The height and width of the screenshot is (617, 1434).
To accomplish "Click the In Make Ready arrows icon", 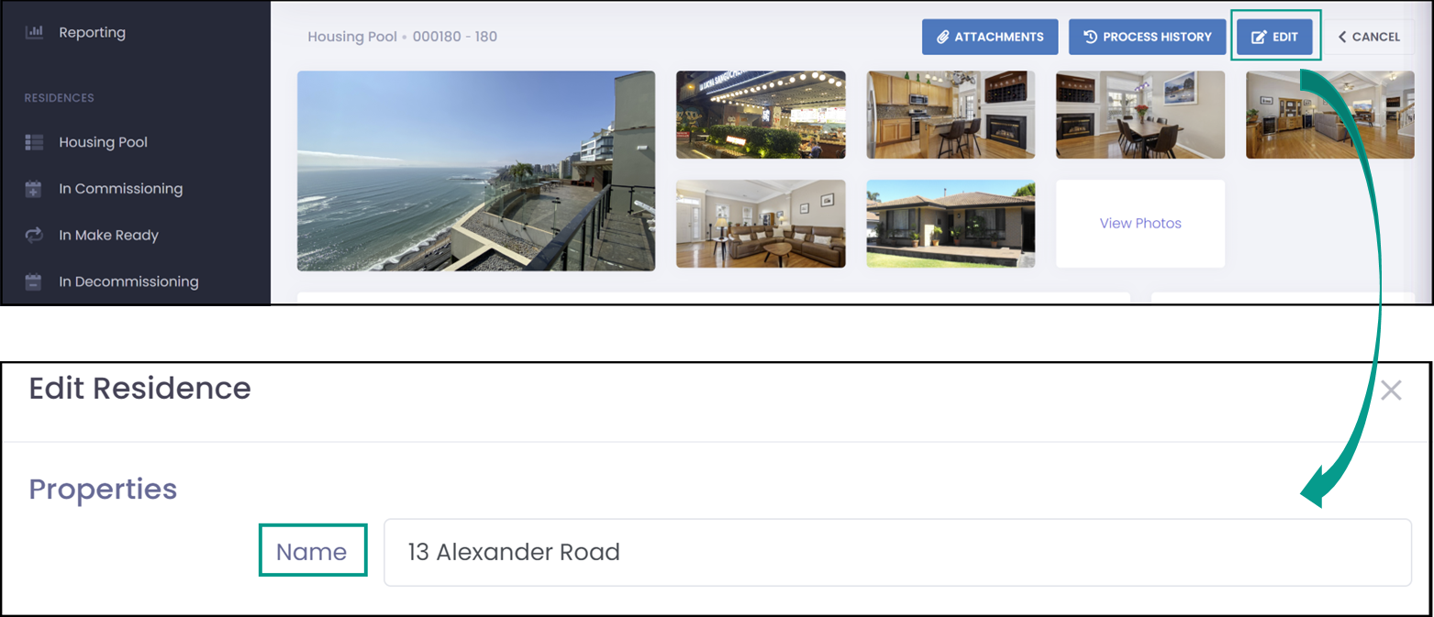I will [34, 235].
